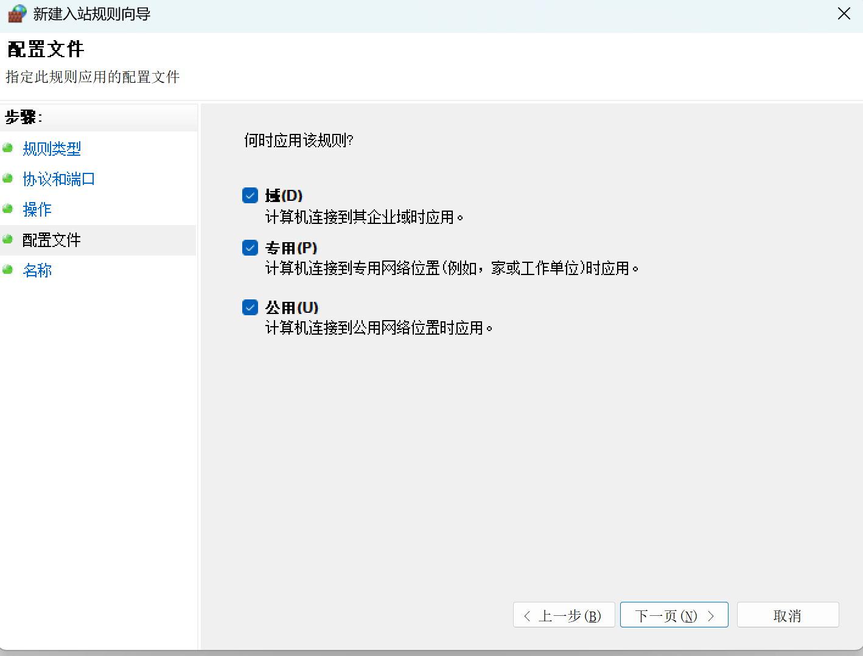Uncheck the 域(D) checkbox
Image resolution: width=863 pixels, height=656 pixels.
250,195
